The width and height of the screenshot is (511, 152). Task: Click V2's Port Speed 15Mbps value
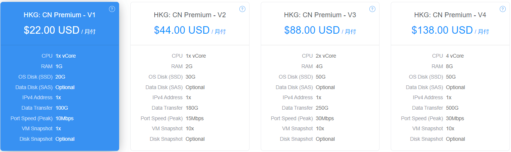[195, 118]
